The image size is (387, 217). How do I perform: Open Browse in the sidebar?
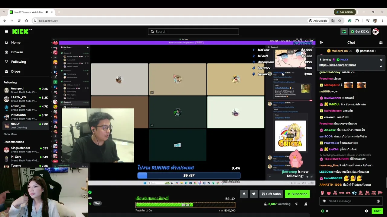point(26,52)
